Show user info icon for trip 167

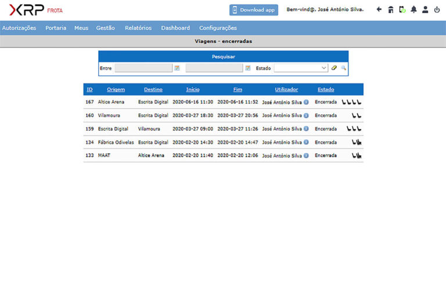tap(306, 102)
